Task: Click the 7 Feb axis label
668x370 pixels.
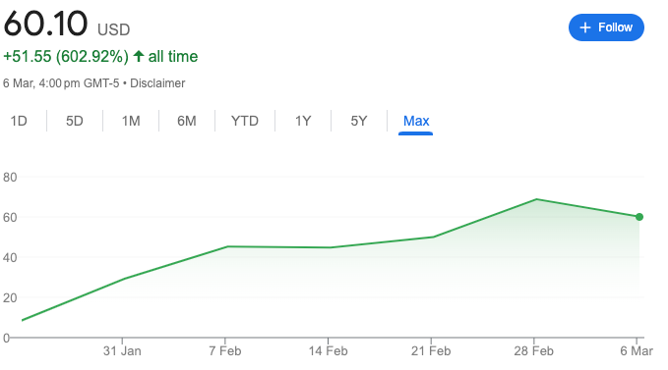Action: [225, 351]
